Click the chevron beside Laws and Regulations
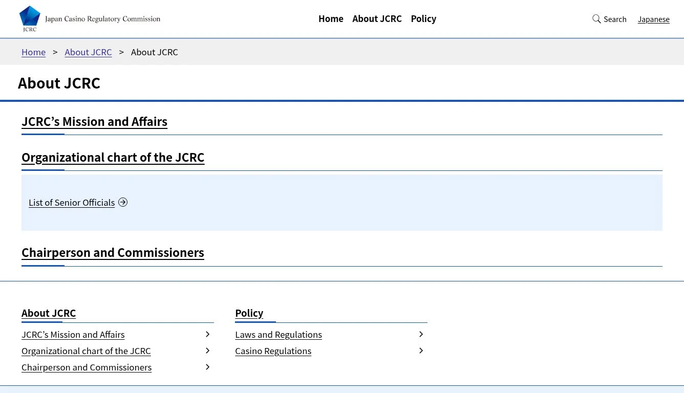Viewport: 684px width, 393px height. tap(421, 334)
